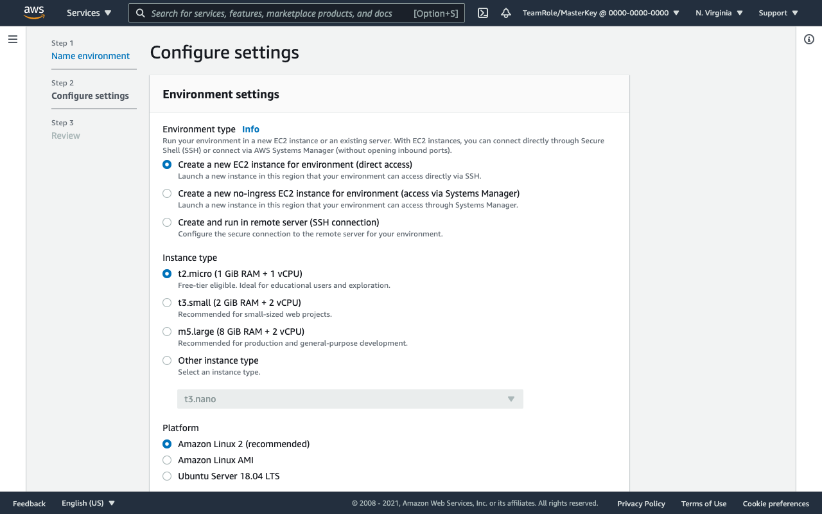Select m5.large instance type
The width and height of the screenshot is (822, 514).
click(x=167, y=332)
